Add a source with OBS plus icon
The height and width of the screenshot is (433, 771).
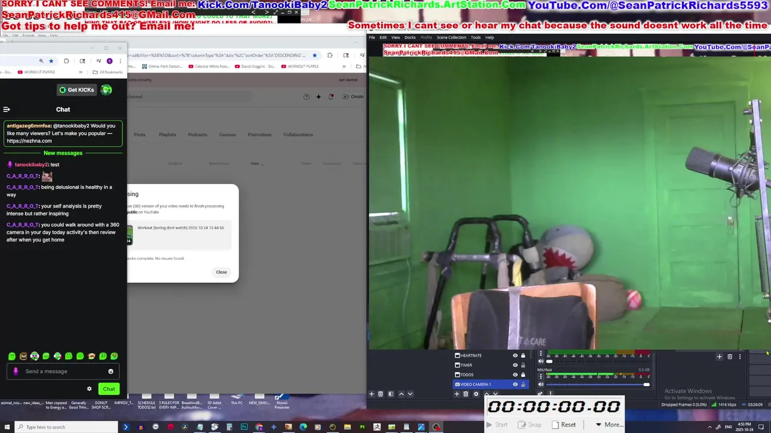pyautogui.click(x=457, y=394)
